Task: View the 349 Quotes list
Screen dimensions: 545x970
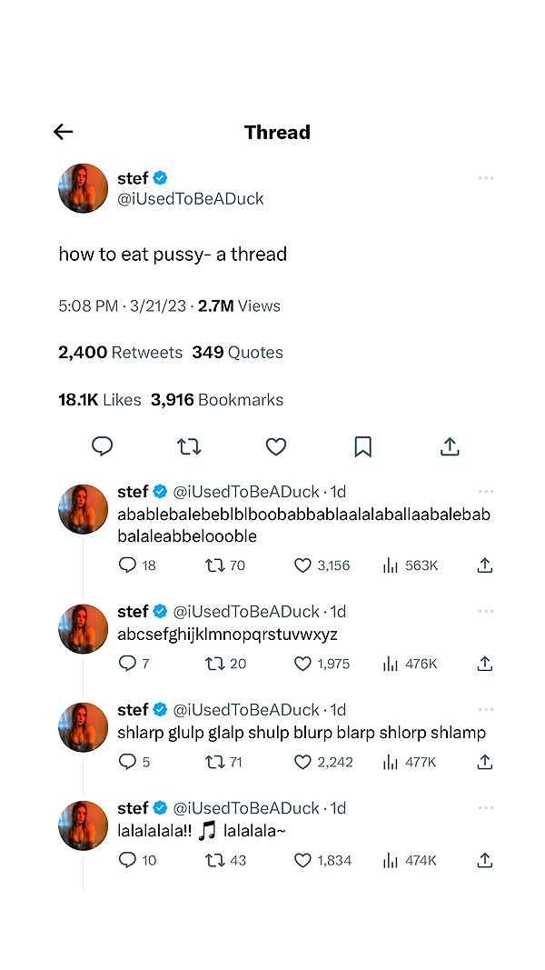Action: (x=237, y=352)
